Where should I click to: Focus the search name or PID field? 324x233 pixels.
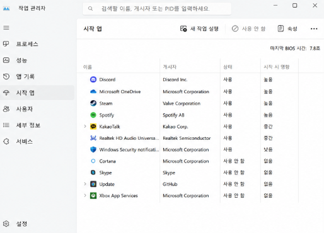(x=157, y=9)
